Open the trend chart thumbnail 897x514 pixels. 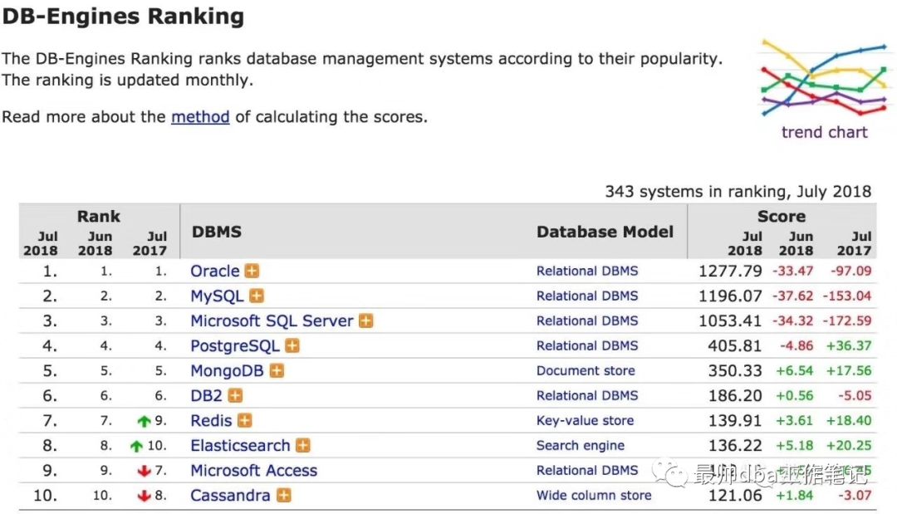pyautogui.click(x=824, y=79)
